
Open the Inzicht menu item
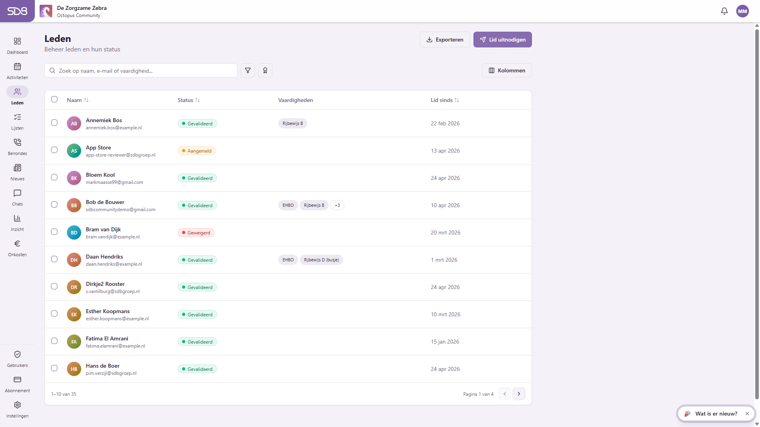click(17, 223)
